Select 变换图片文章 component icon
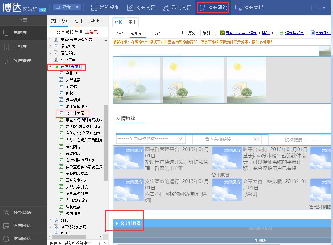This screenshot has height=245, width=333. coord(61,173)
